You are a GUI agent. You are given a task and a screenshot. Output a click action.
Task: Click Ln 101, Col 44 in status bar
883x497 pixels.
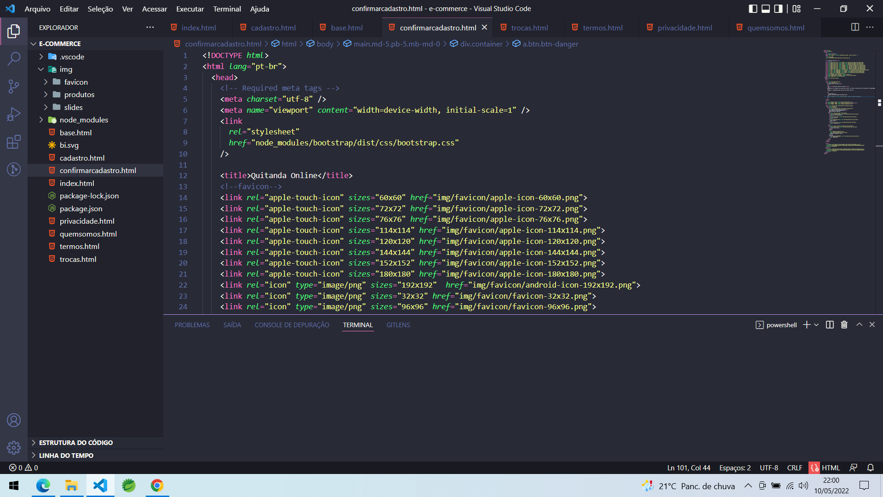[688, 468]
